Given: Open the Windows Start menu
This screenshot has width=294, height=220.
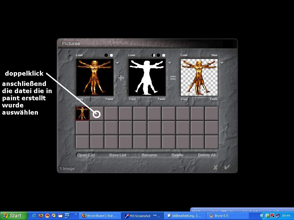Looking at the screenshot, I should 13,216.
